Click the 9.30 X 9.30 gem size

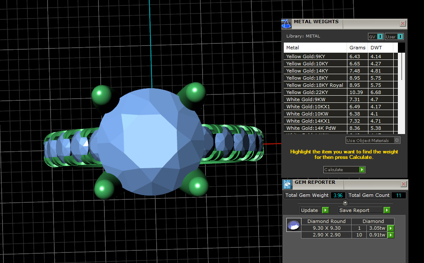pos(326,228)
